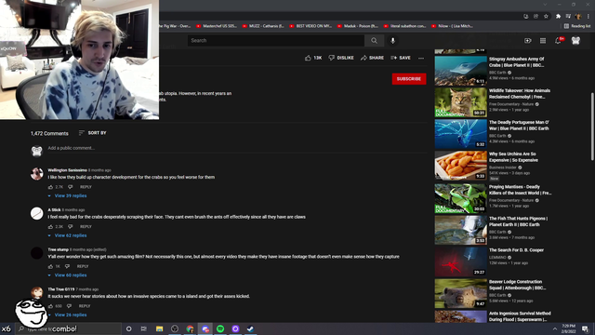Click SAVE to add video to playlist
Screen dimensions: 595x335
[401, 58]
